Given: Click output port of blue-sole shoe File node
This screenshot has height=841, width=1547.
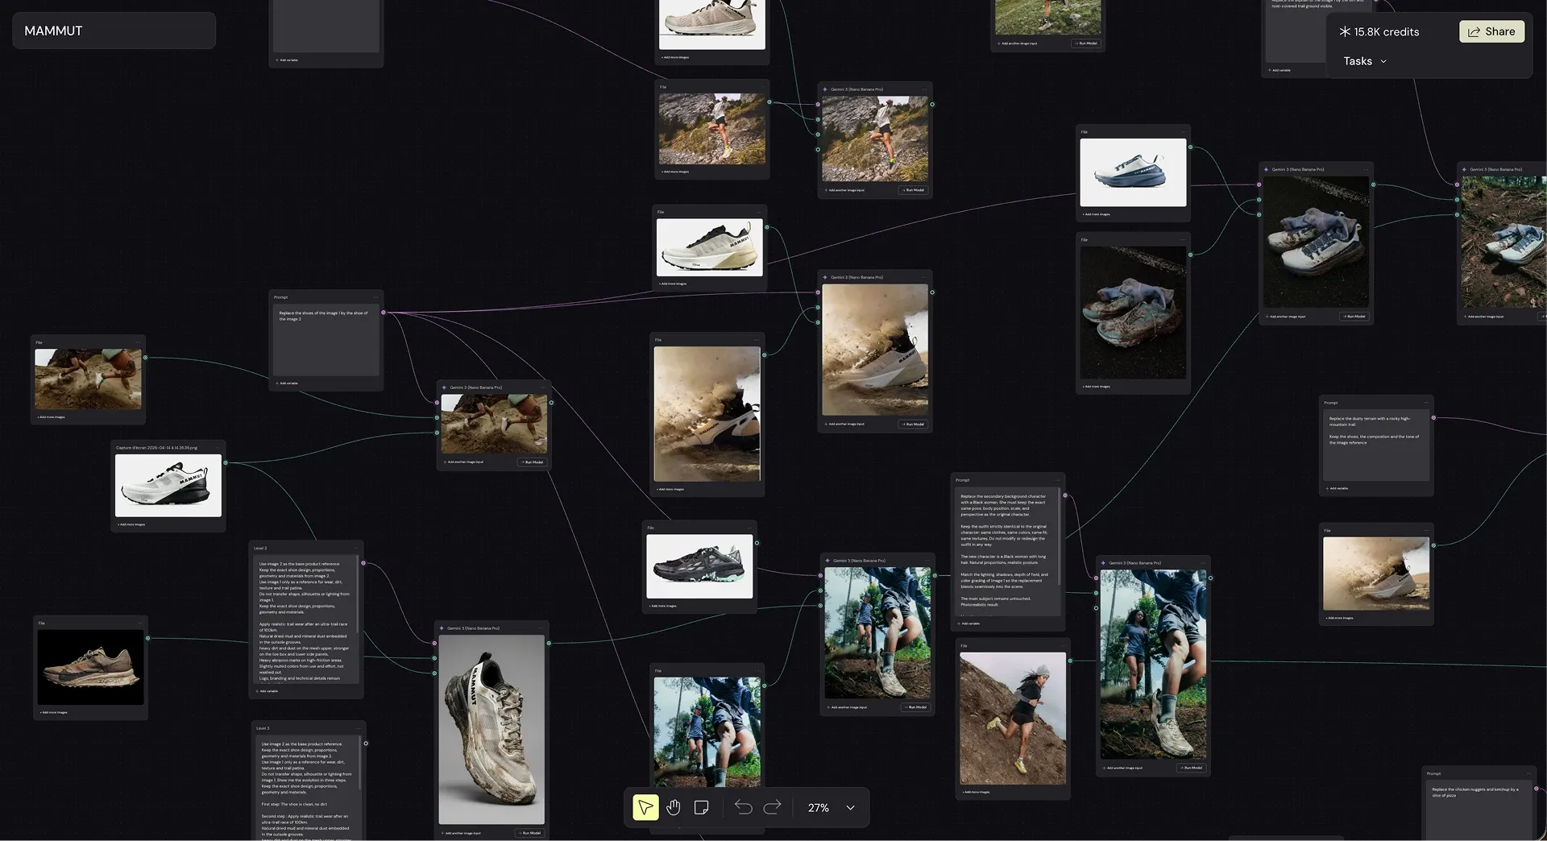Looking at the screenshot, I should (1190, 147).
